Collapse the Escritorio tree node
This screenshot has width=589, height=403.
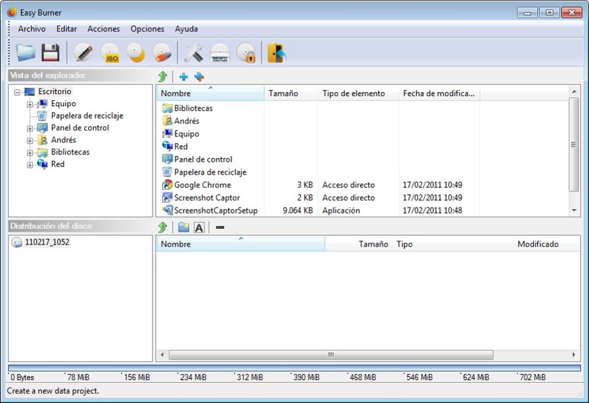pos(17,92)
